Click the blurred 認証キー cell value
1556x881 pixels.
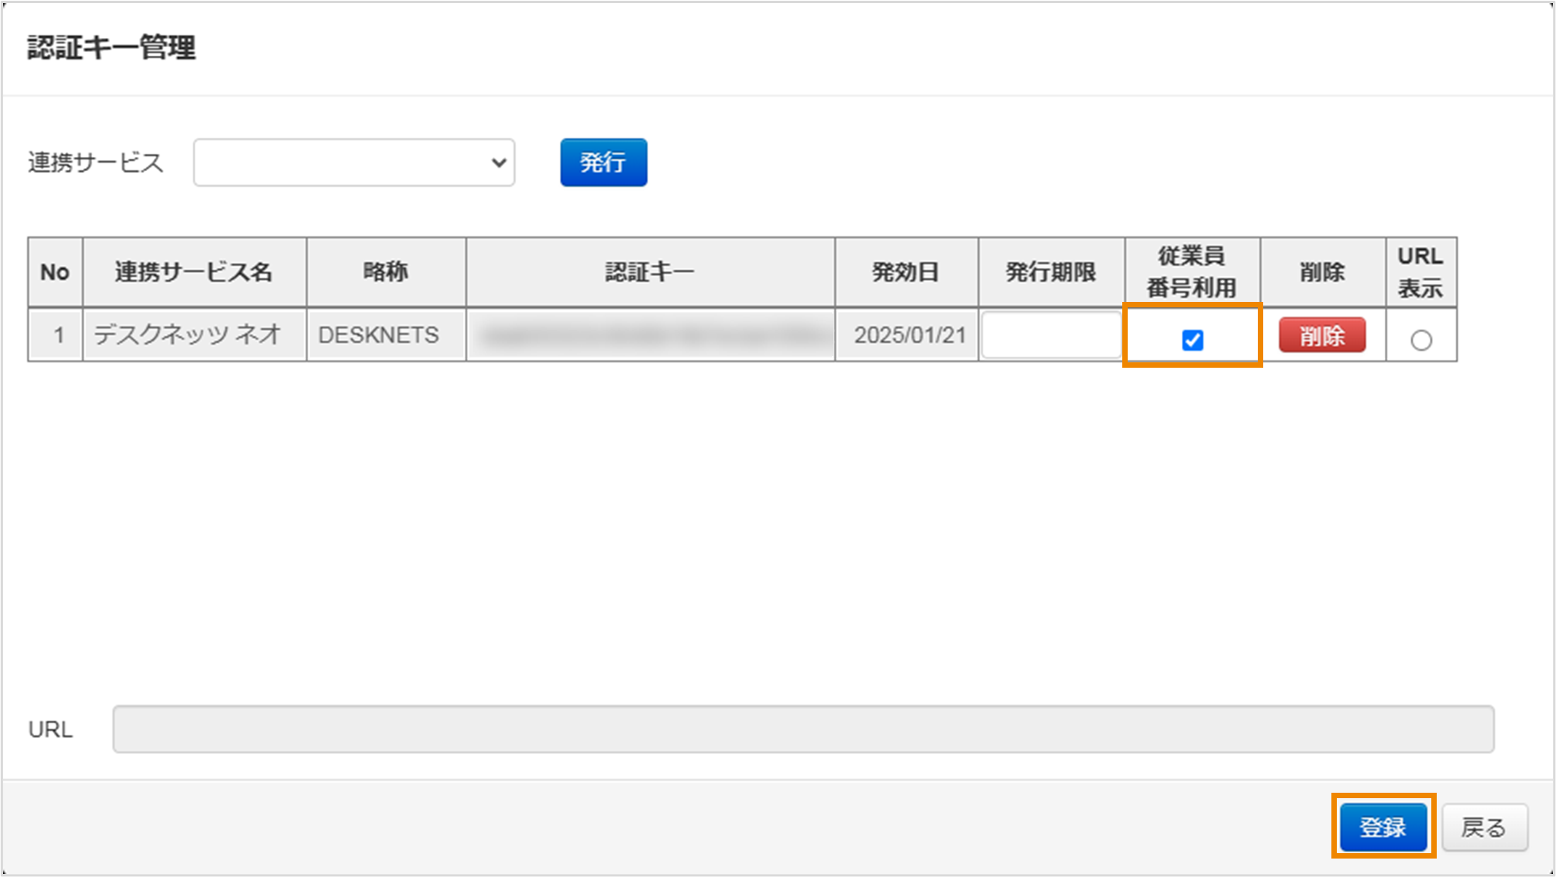tap(650, 335)
